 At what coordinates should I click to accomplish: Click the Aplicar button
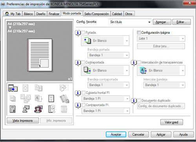pos(161,135)
